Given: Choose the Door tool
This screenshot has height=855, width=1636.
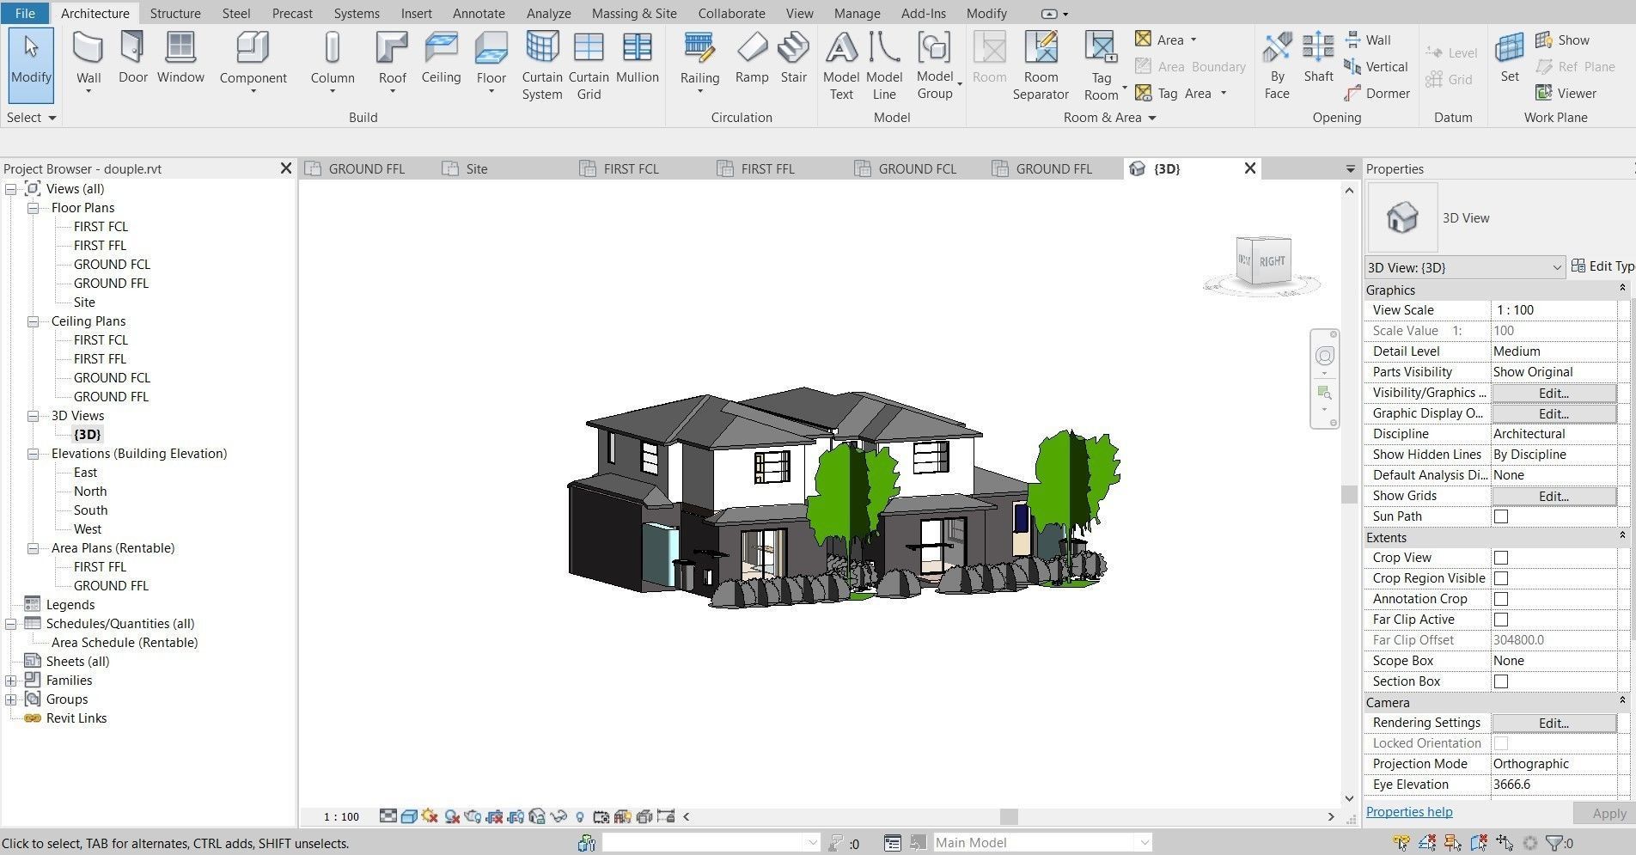Looking at the screenshot, I should [132, 58].
